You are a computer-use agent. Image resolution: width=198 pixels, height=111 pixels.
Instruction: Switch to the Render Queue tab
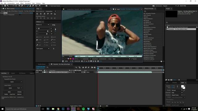coord(42,64)
